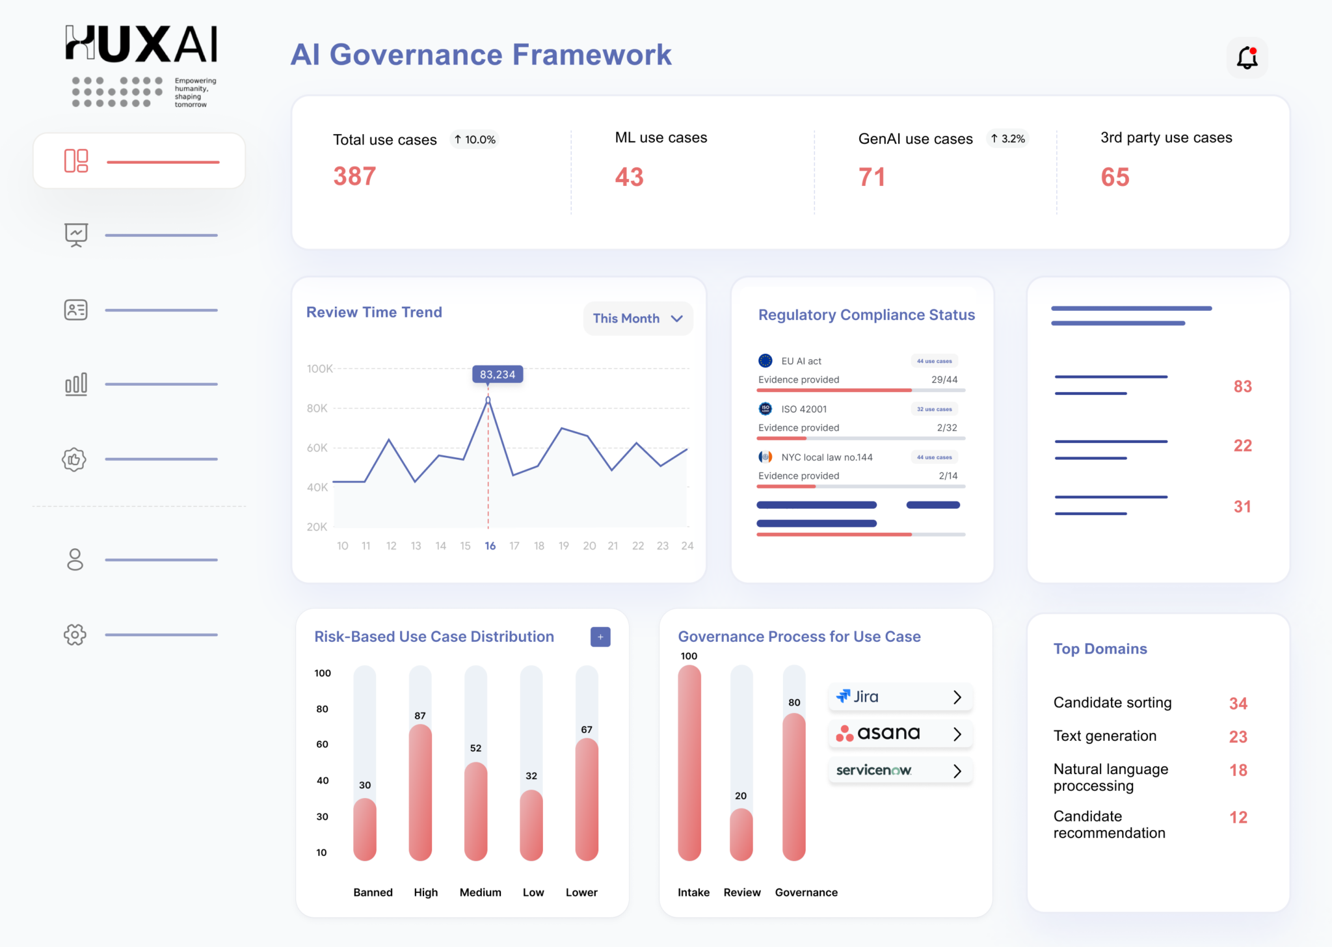Screen dimensions: 1332x947
Task: Click the Total use cases value 387
Action: tap(354, 176)
